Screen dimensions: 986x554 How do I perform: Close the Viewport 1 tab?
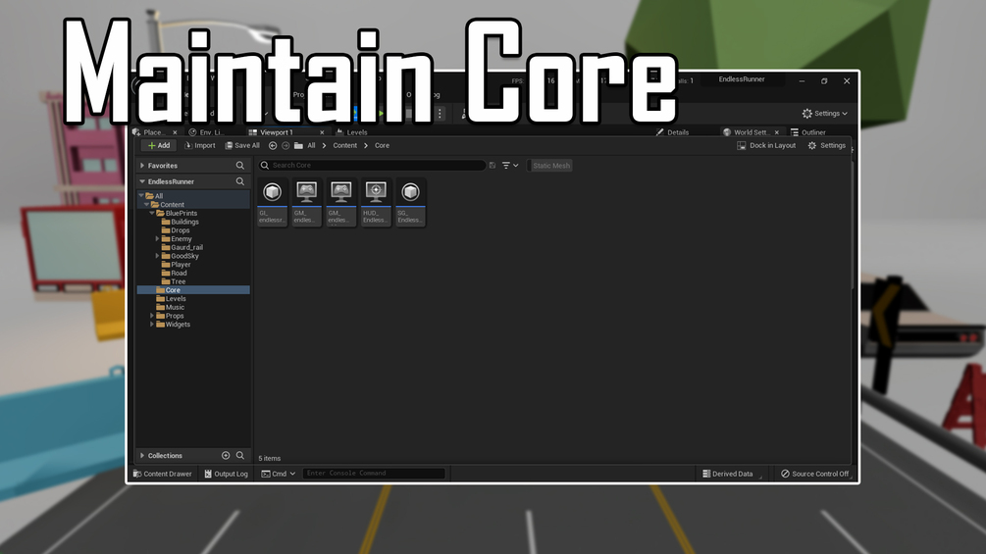tap(322, 132)
